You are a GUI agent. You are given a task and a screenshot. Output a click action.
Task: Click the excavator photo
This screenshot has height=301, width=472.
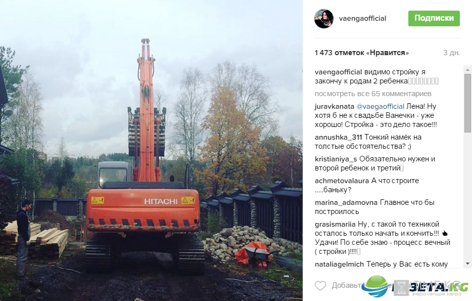151,150
